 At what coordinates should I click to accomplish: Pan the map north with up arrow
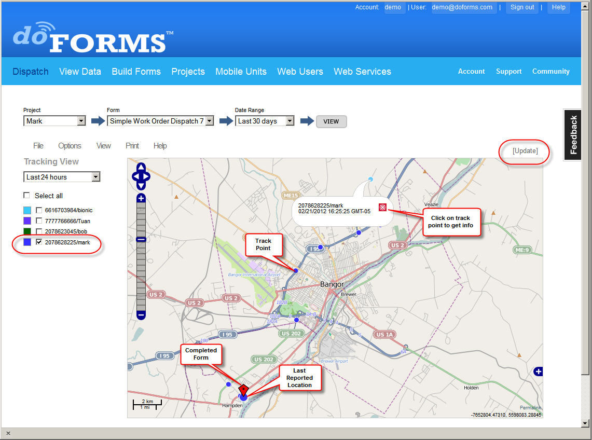tap(141, 167)
